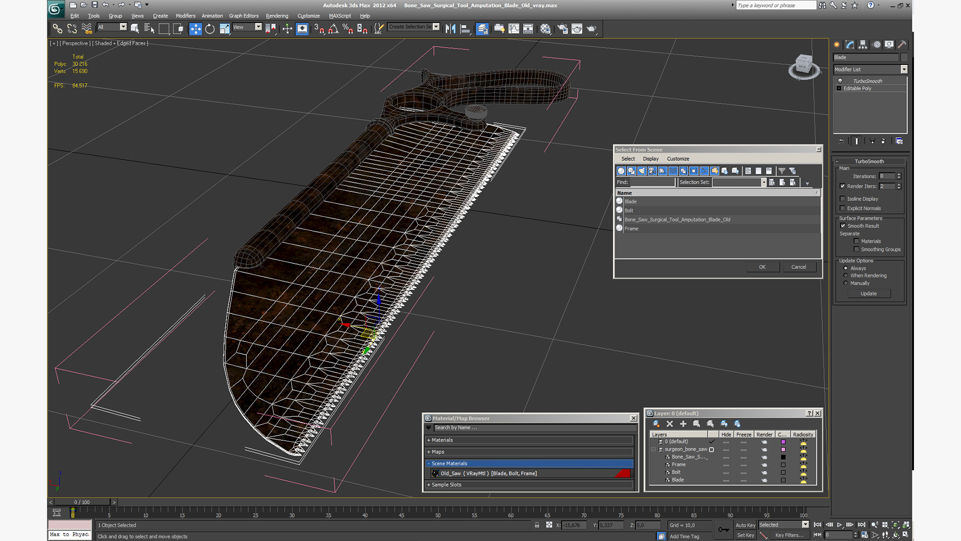Open the Utilities tab with the hammer icon
The image size is (961, 541).
902,45
